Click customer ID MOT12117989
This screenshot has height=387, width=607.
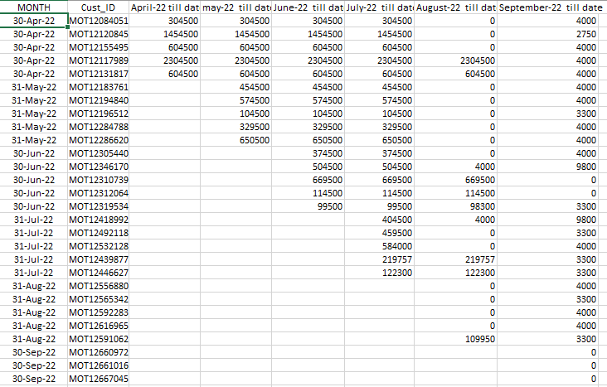[x=99, y=60]
